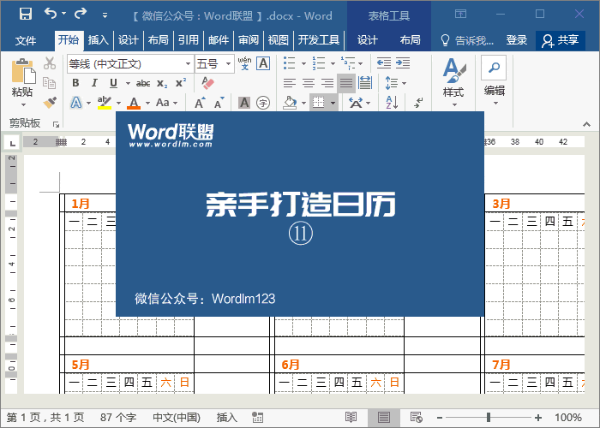Click the Cut scissors icon

(x=50, y=63)
